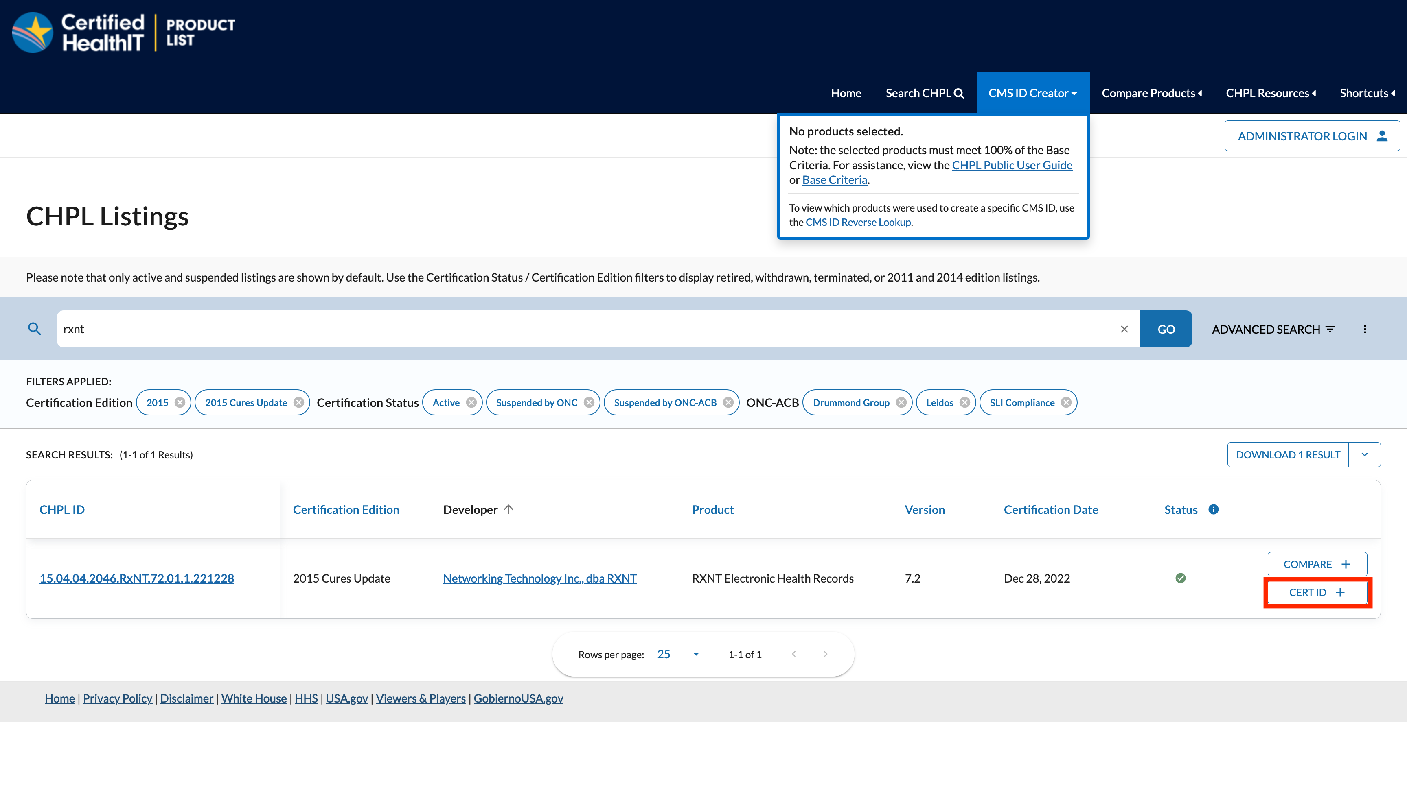The image size is (1407, 812).
Task: Go to Home in the navigation bar
Action: pyautogui.click(x=846, y=93)
